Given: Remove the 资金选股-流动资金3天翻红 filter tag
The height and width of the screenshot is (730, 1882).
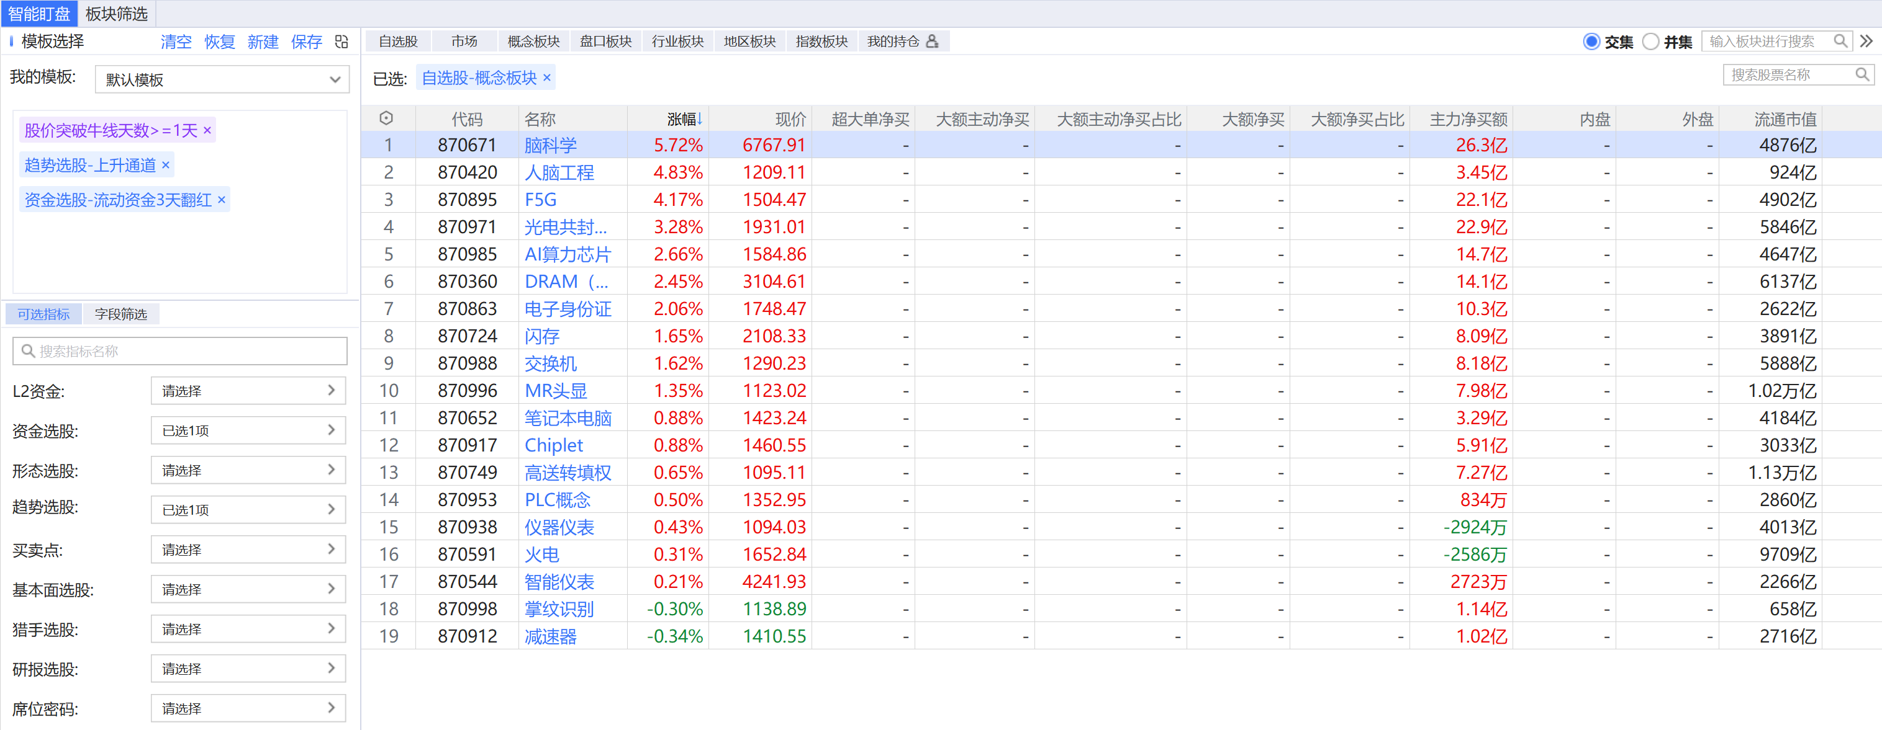Looking at the screenshot, I should click(x=222, y=200).
